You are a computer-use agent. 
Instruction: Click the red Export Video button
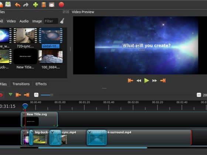61,4
